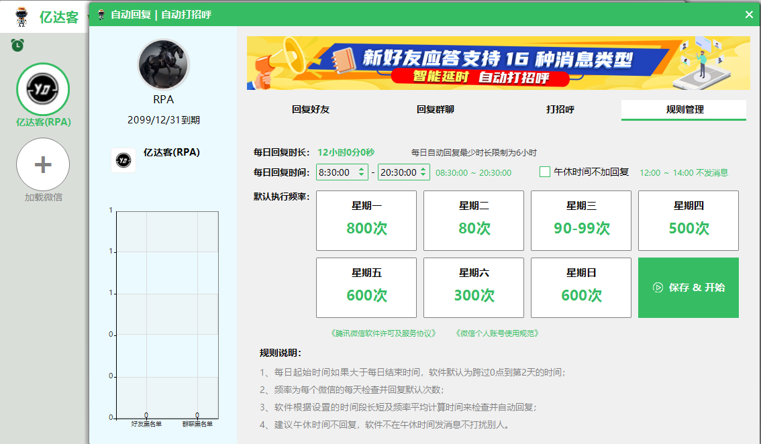Click the 亿达客(RPA) account name in profile panel
The height and width of the screenshot is (444, 761).
click(x=172, y=152)
